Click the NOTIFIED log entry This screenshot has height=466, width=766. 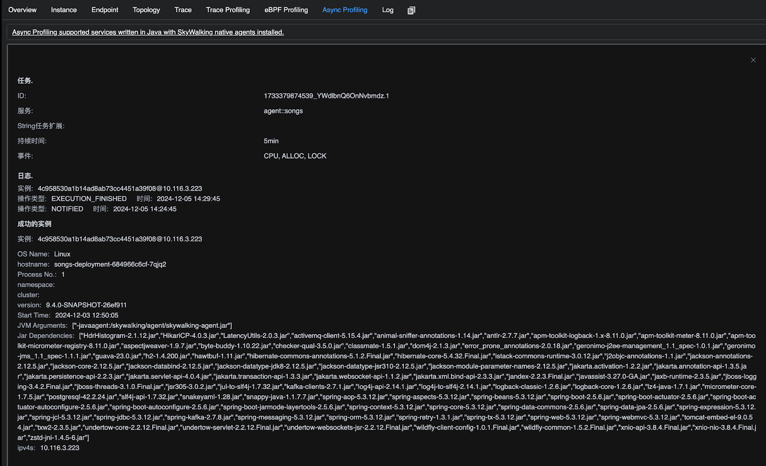tap(67, 209)
